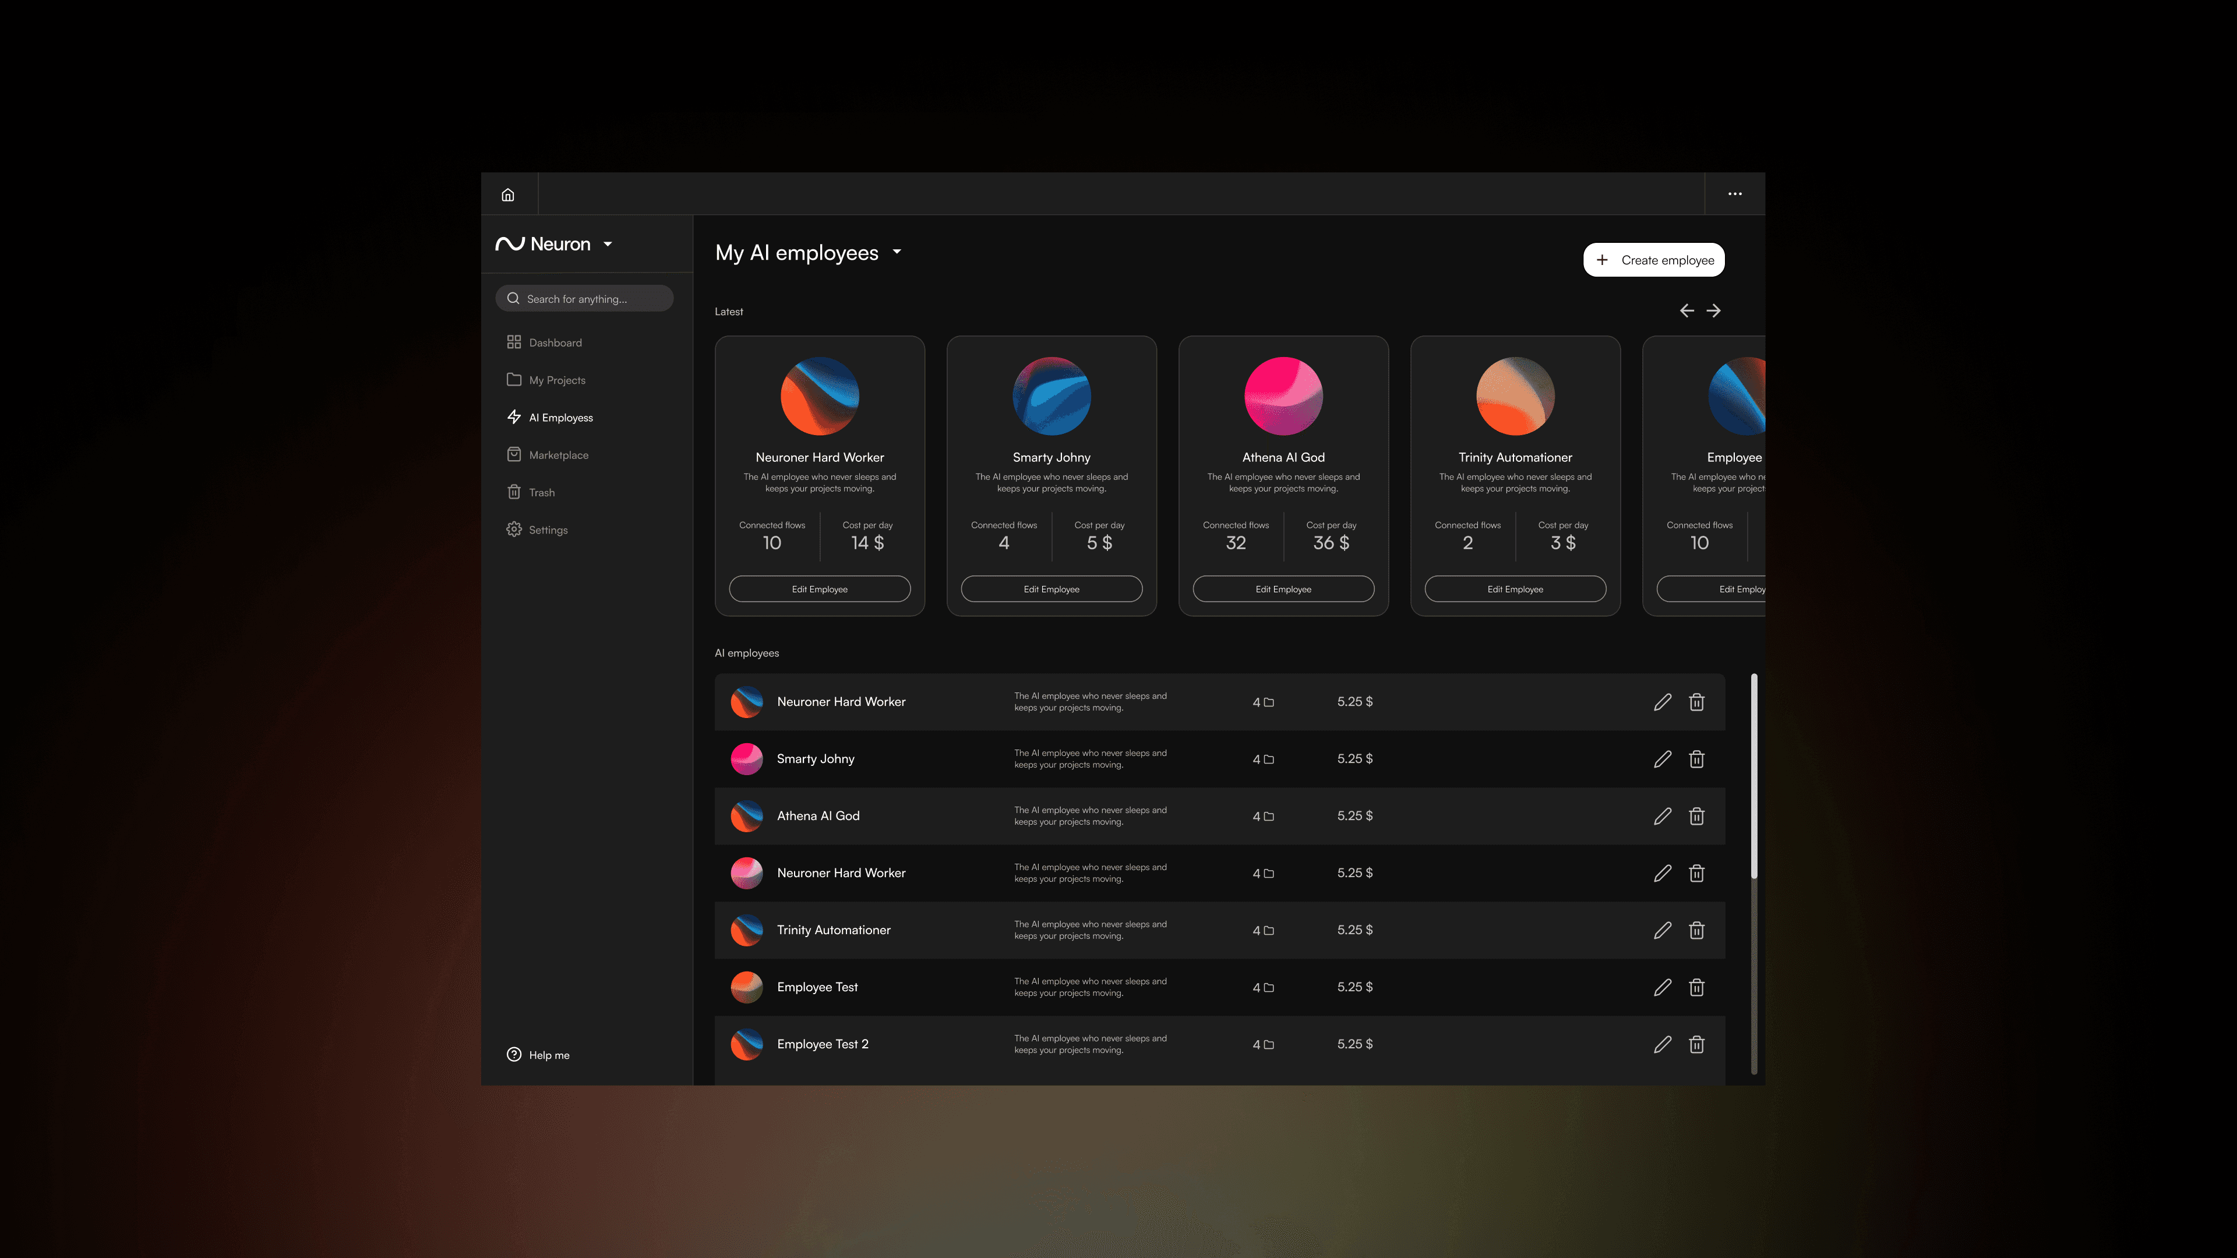Click the home icon in top bar
The image size is (2237, 1258).
508,195
